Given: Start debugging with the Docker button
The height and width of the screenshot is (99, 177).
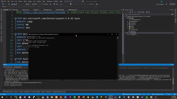Looking at the screenshot, I should (x=45, y=4).
